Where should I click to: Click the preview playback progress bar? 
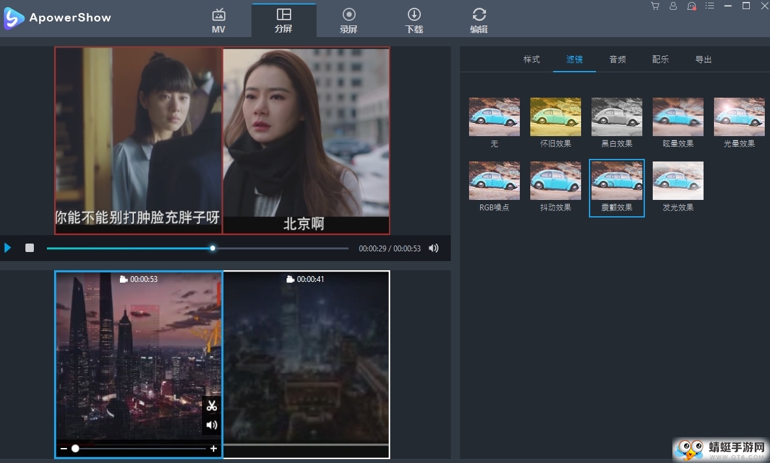click(197, 249)
